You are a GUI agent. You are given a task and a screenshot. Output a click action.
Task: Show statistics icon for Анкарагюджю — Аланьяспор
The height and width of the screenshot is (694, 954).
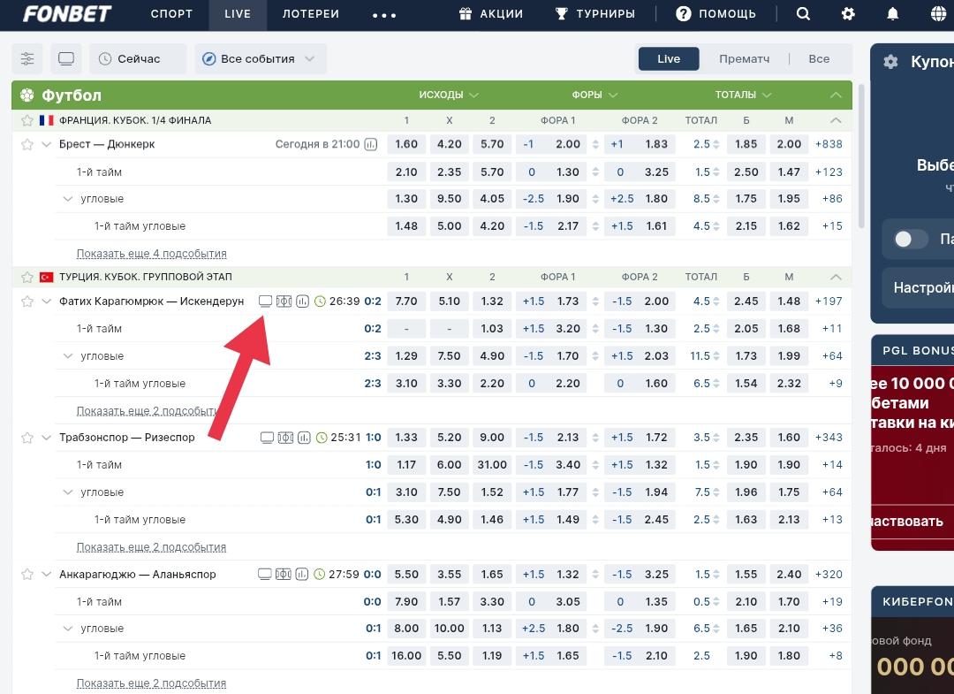click(x=303, y=575)
